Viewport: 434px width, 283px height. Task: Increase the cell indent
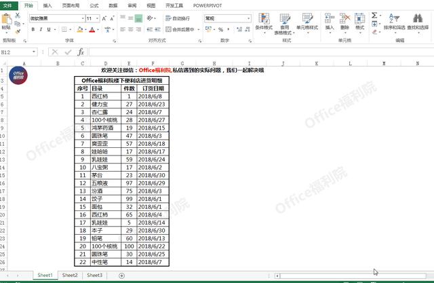tap(158, 29)
